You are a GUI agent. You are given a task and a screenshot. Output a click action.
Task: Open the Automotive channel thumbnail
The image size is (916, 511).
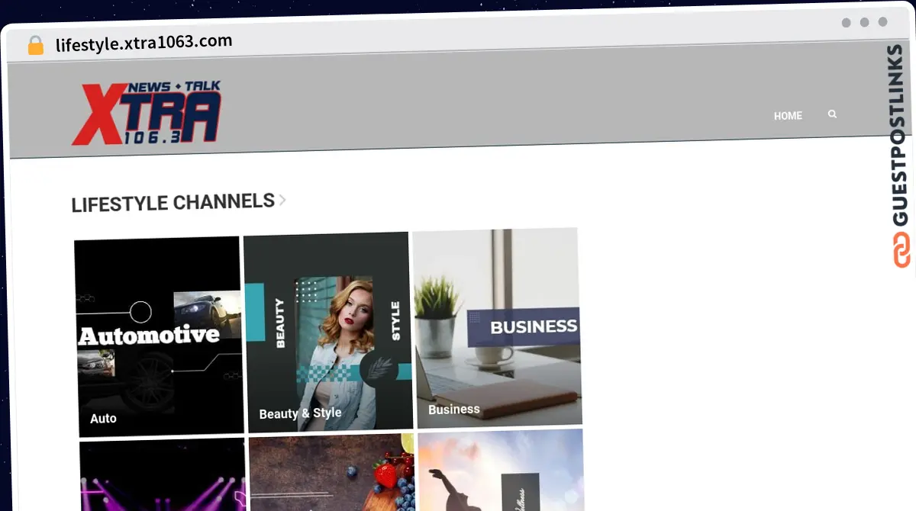pos(160,336)
